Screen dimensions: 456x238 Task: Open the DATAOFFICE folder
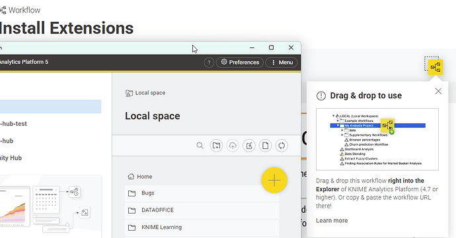[x=202, y=210]
